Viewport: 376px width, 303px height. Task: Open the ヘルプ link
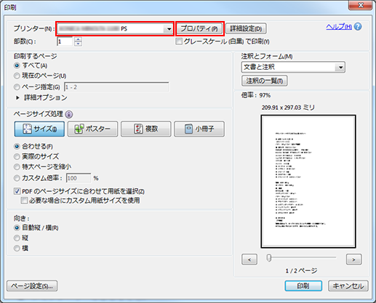(x=339, y=26)
